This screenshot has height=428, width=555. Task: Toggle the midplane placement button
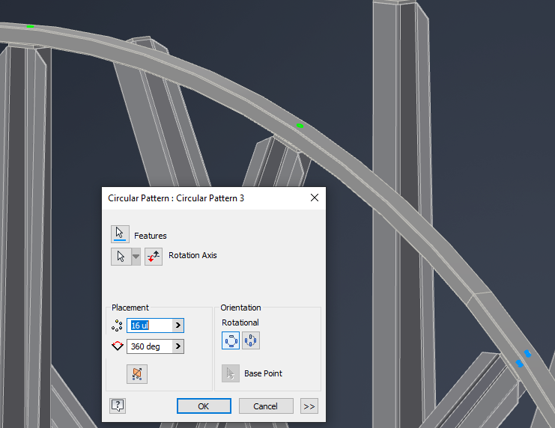[137, 374]
